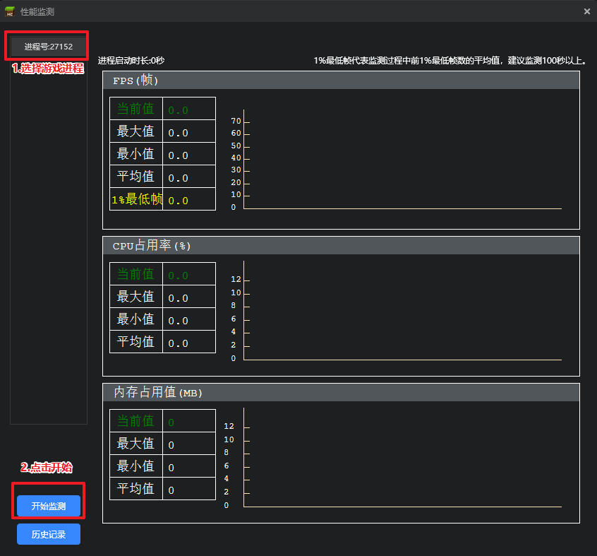Click the 开始监测 start monitoring button
The height and width of the screenshot is (556, 597).
coord(49,506)
